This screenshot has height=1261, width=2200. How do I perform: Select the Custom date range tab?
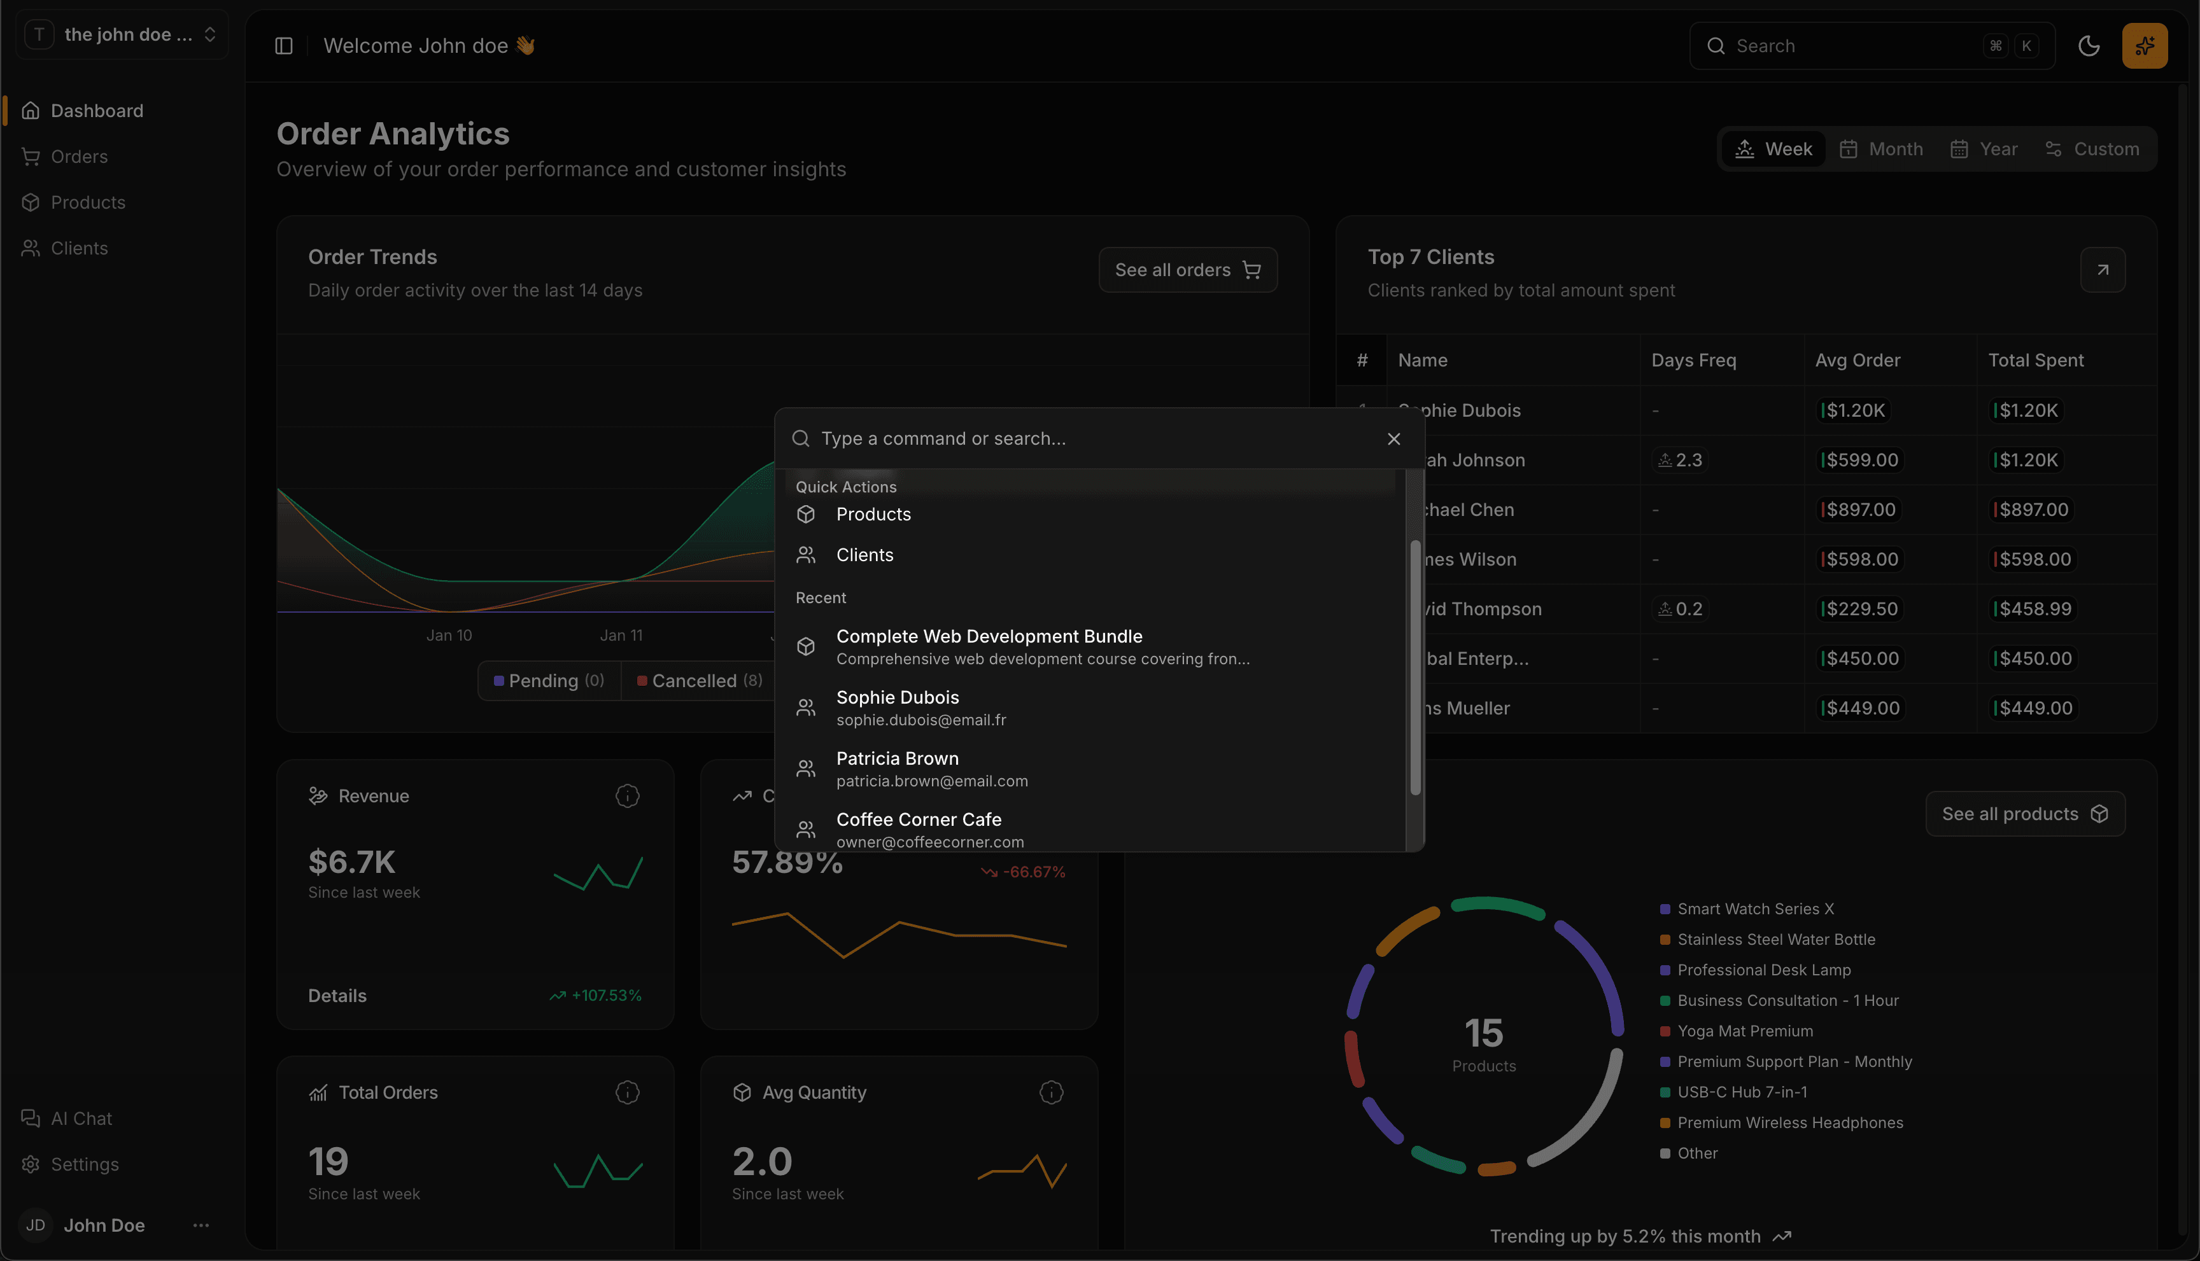pos(2092,148)
